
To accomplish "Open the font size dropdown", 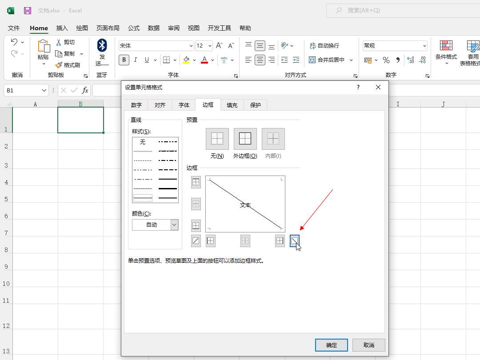I will [210, 46].
